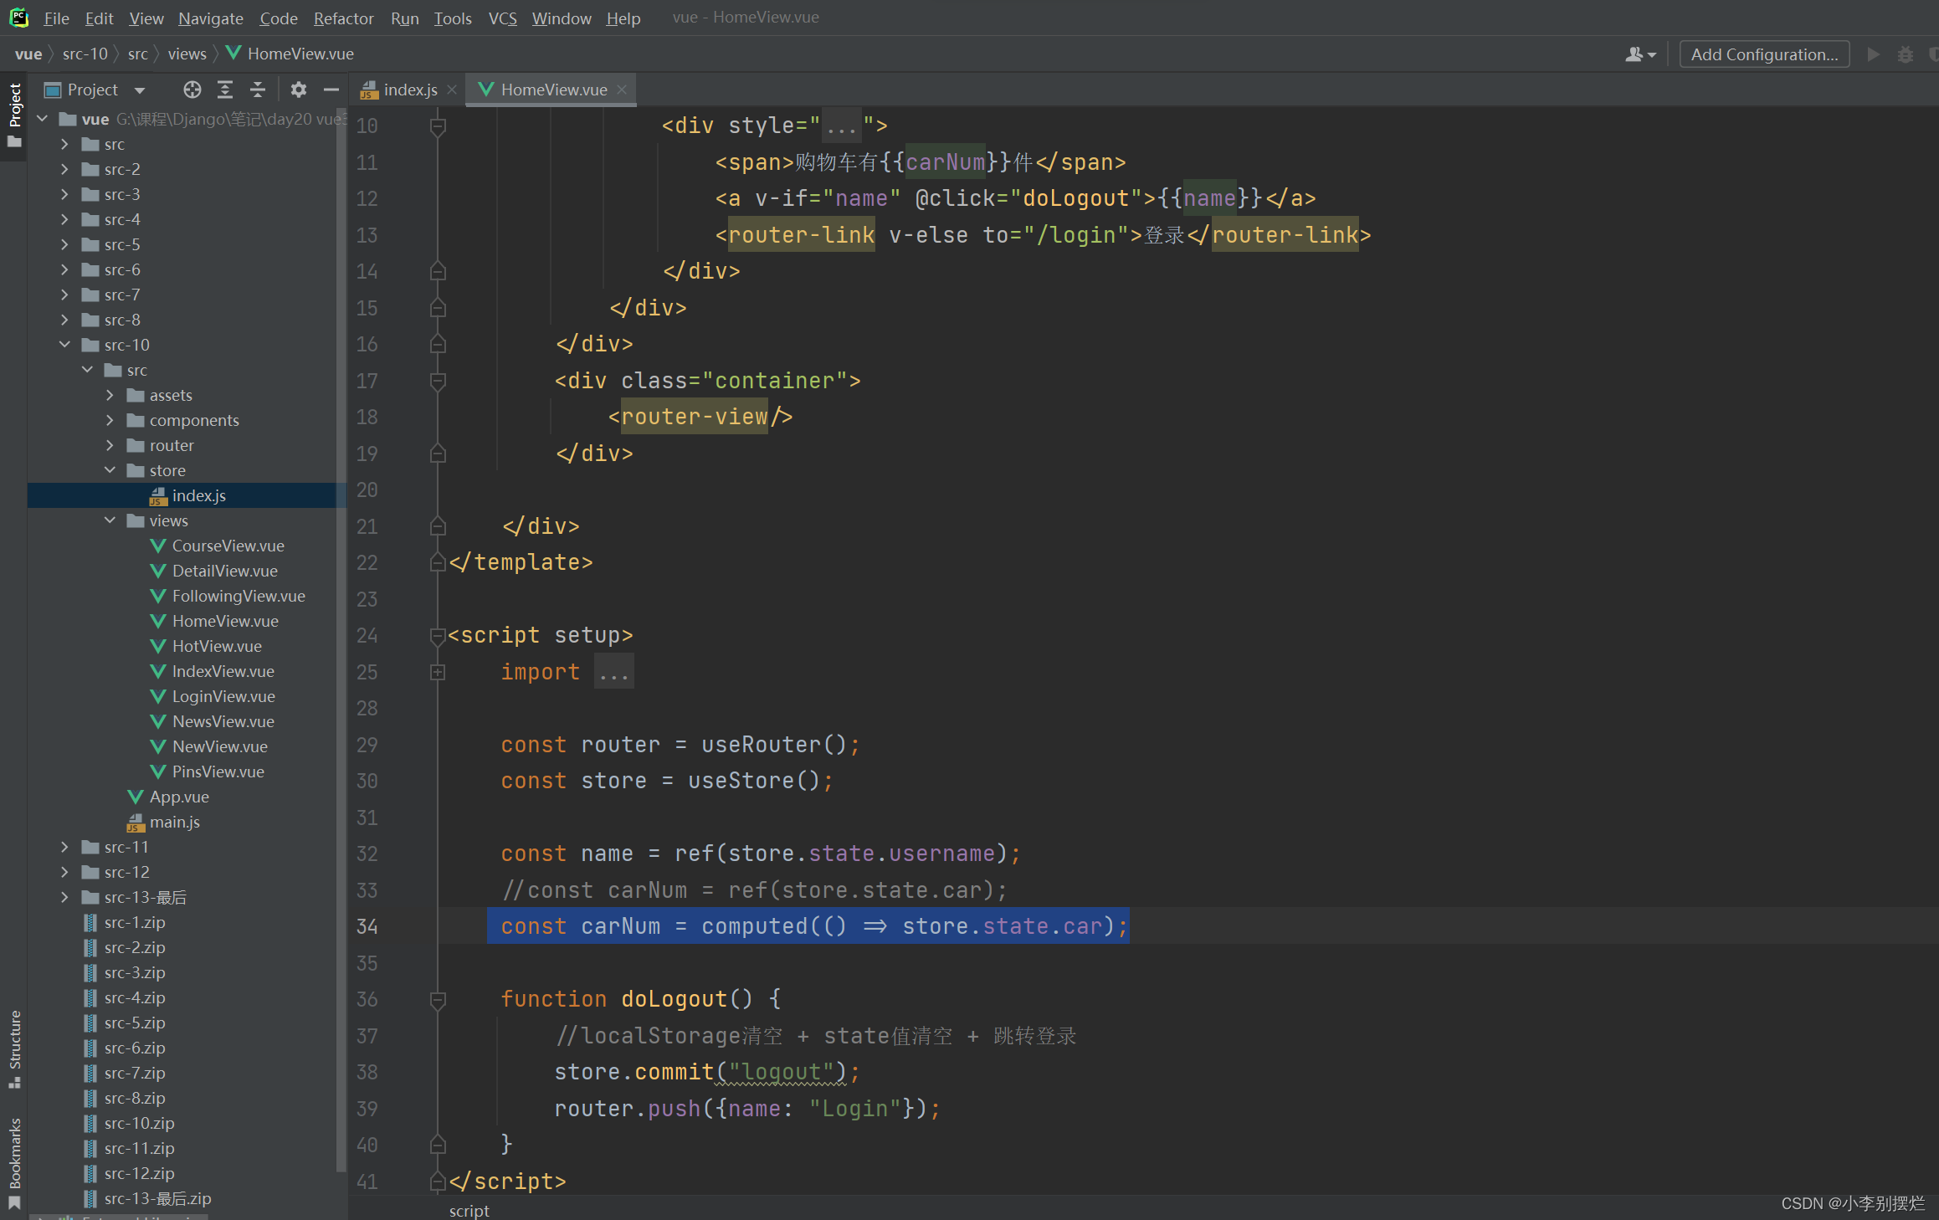1939x1220 pixels.
Task: Open the Navigate menu
Action: click(211, 18)
